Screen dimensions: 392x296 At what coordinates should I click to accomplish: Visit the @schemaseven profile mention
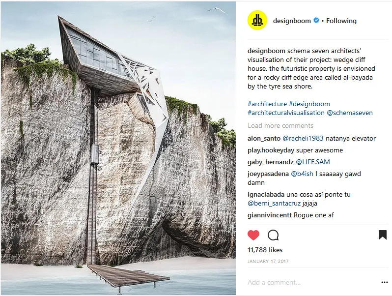[349, 113]
